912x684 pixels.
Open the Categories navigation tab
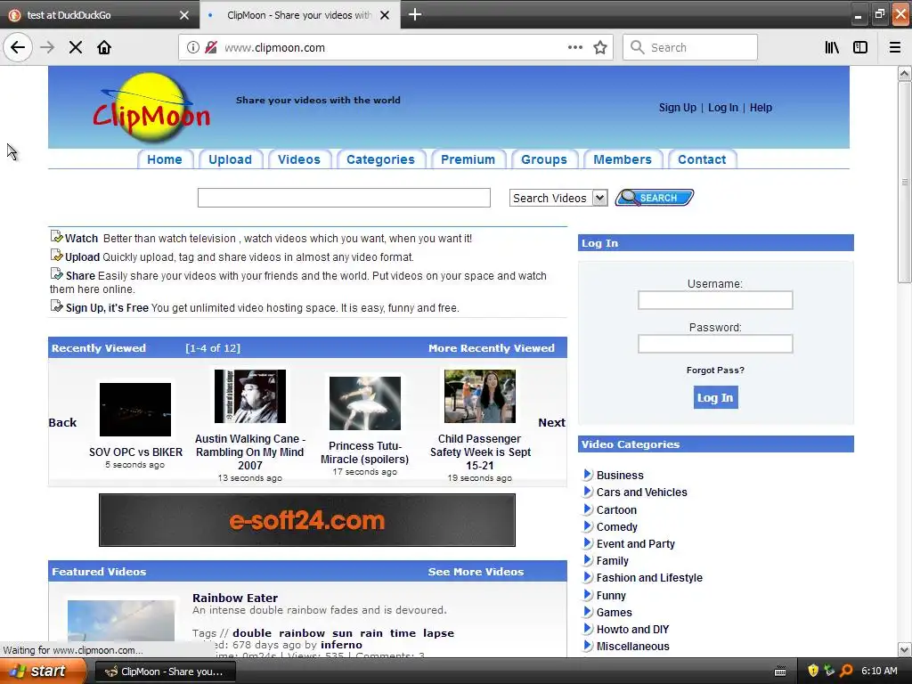point(380,159)
